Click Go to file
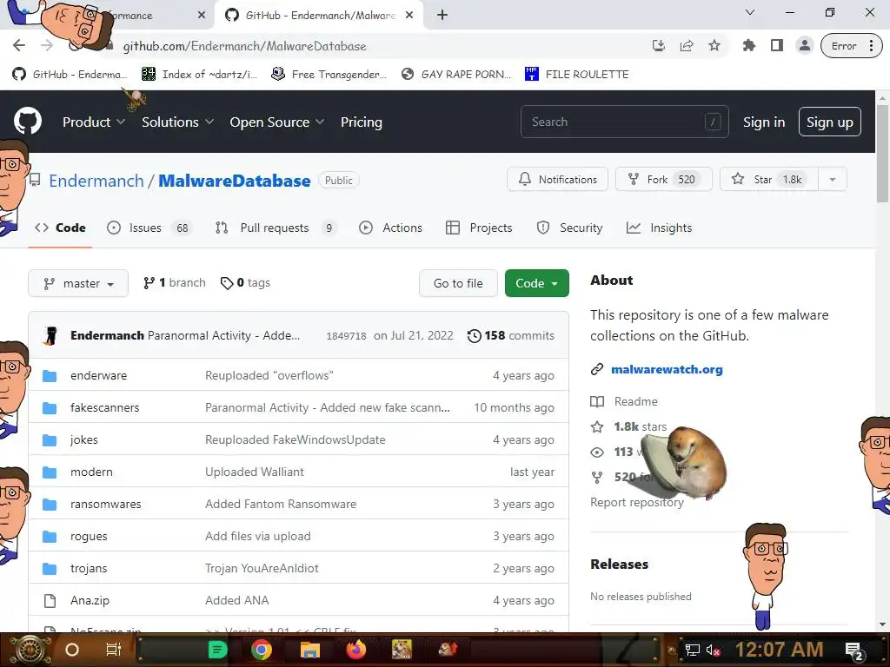Image resolution: width=890 pixels, height=667 pixels. point(458,283)
